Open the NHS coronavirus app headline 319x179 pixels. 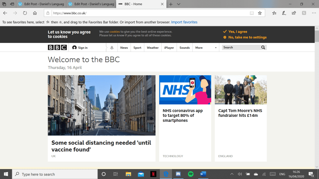point(183,116)
